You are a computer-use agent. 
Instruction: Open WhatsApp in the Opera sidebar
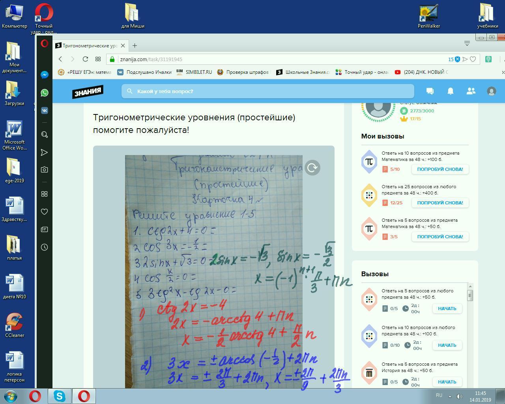coord(45,93)
